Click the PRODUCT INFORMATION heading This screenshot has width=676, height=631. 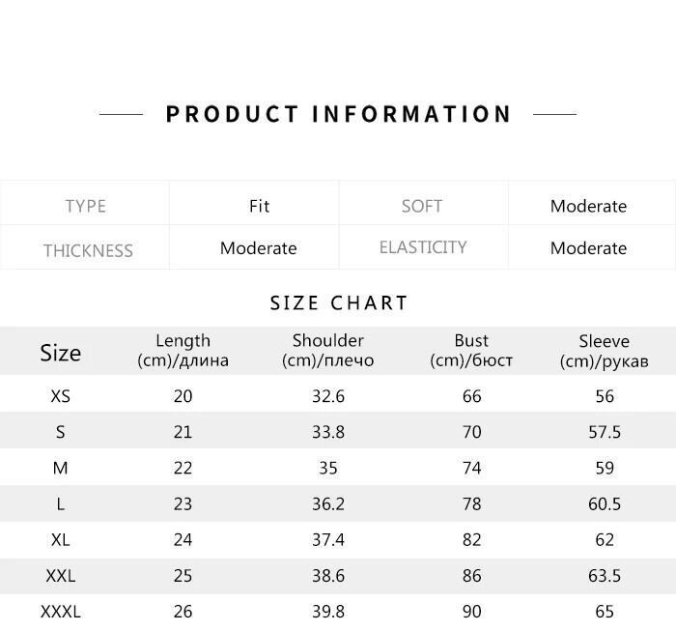[338, 114]
